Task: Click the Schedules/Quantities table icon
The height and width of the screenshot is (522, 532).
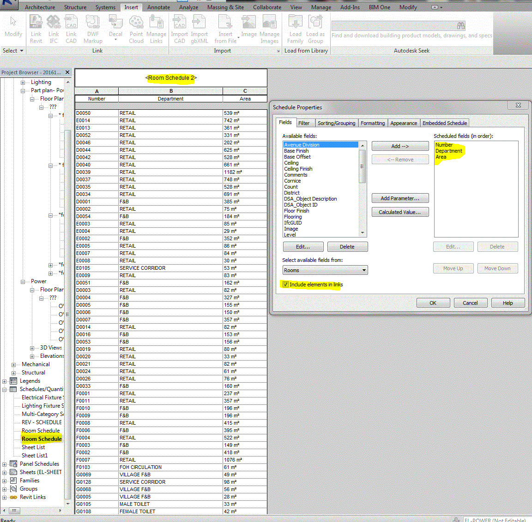Action: pyautogui.click(x=13, y=389)
